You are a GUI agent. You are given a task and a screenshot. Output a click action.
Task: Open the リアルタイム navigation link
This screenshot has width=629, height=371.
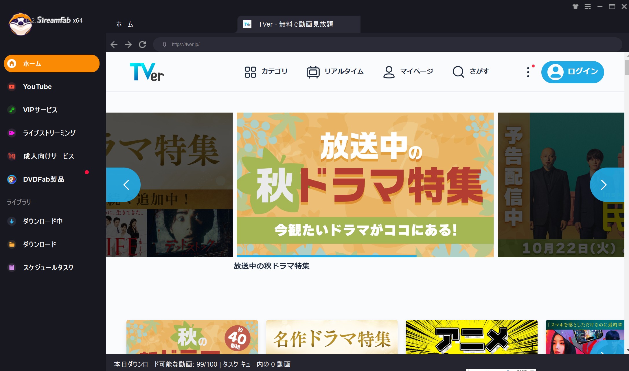(344, 71)
